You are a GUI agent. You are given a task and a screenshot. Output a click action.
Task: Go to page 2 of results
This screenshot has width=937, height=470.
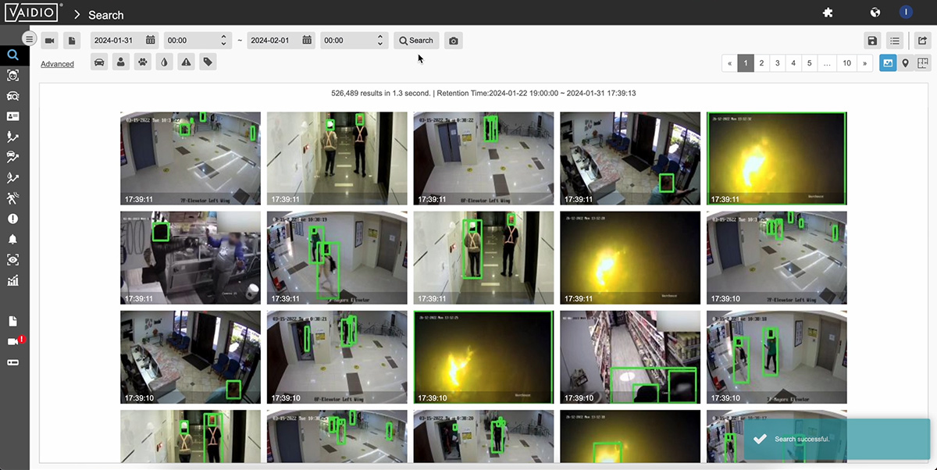pos(761,63)
